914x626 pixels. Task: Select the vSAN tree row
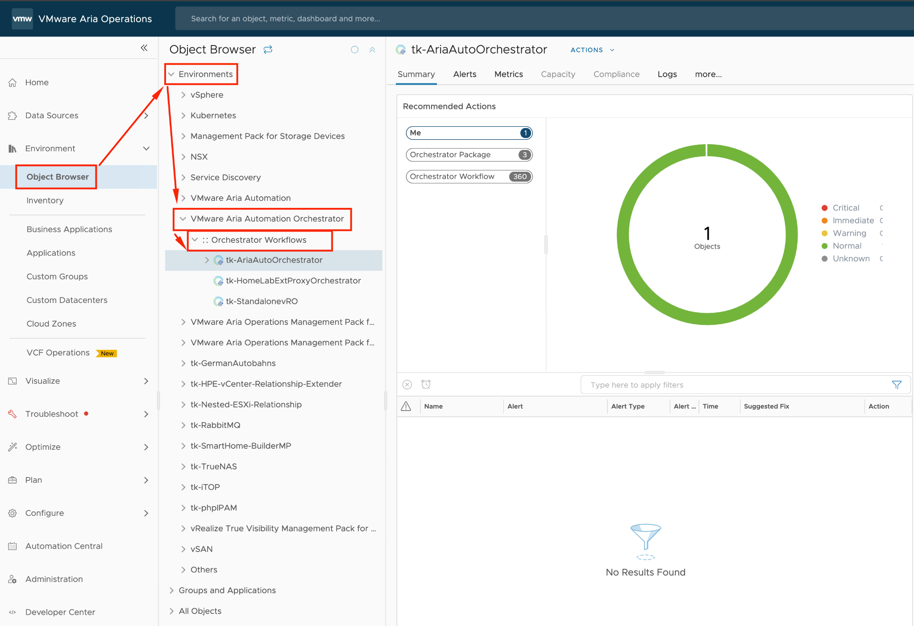click(x=202, y=549)
